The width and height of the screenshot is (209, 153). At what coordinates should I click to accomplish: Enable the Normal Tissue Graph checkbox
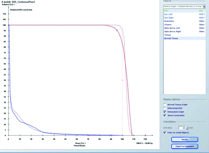pos(165,104)
